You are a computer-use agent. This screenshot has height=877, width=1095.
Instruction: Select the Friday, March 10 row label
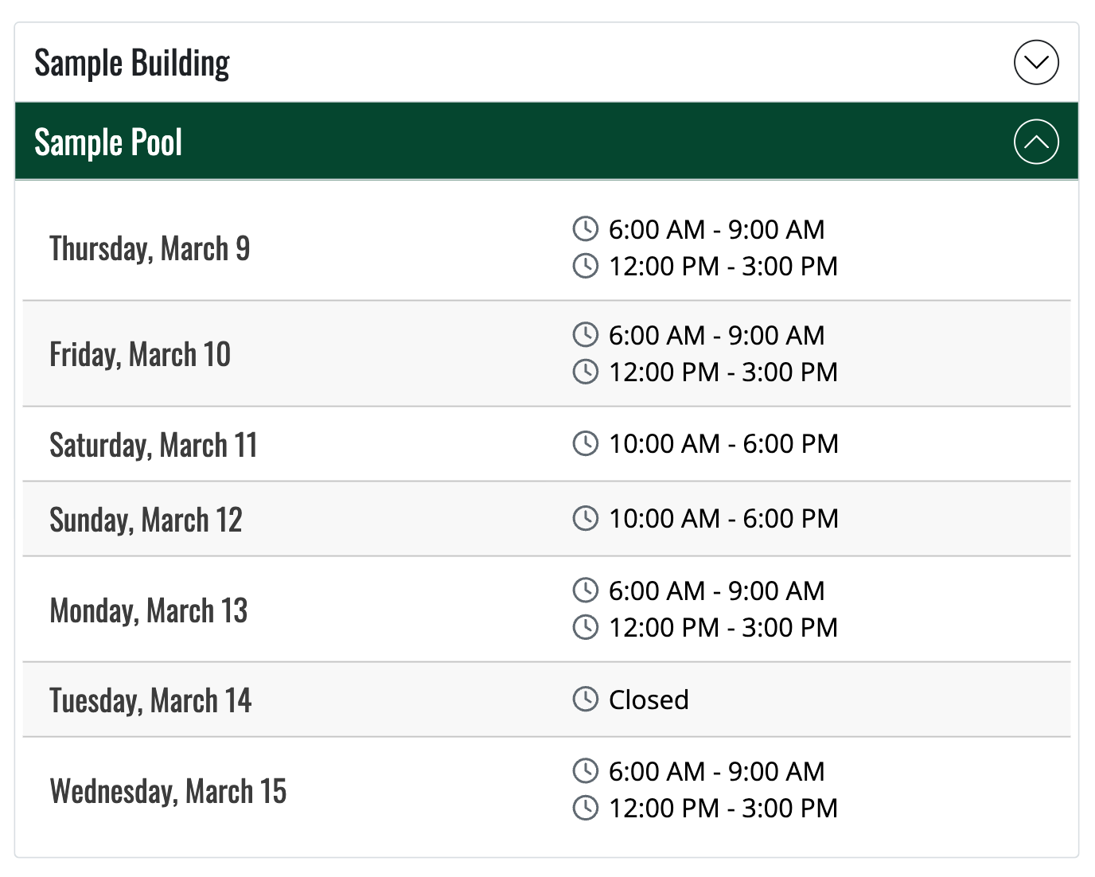click(x=140, y=354)
